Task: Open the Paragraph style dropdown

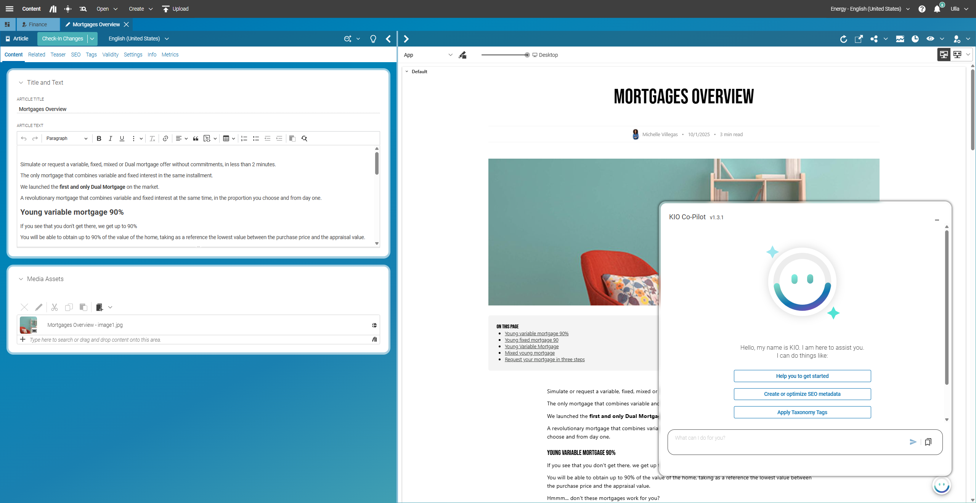Action: point(67,138)
